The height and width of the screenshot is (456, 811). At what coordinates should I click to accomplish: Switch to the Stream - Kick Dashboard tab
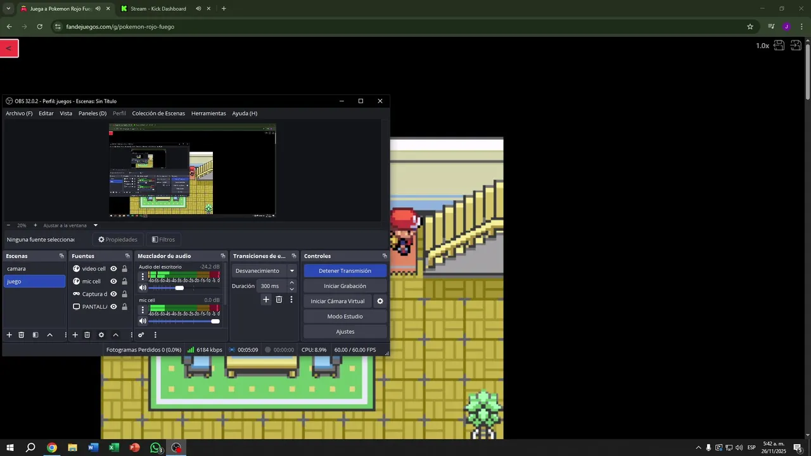(157, 9)
